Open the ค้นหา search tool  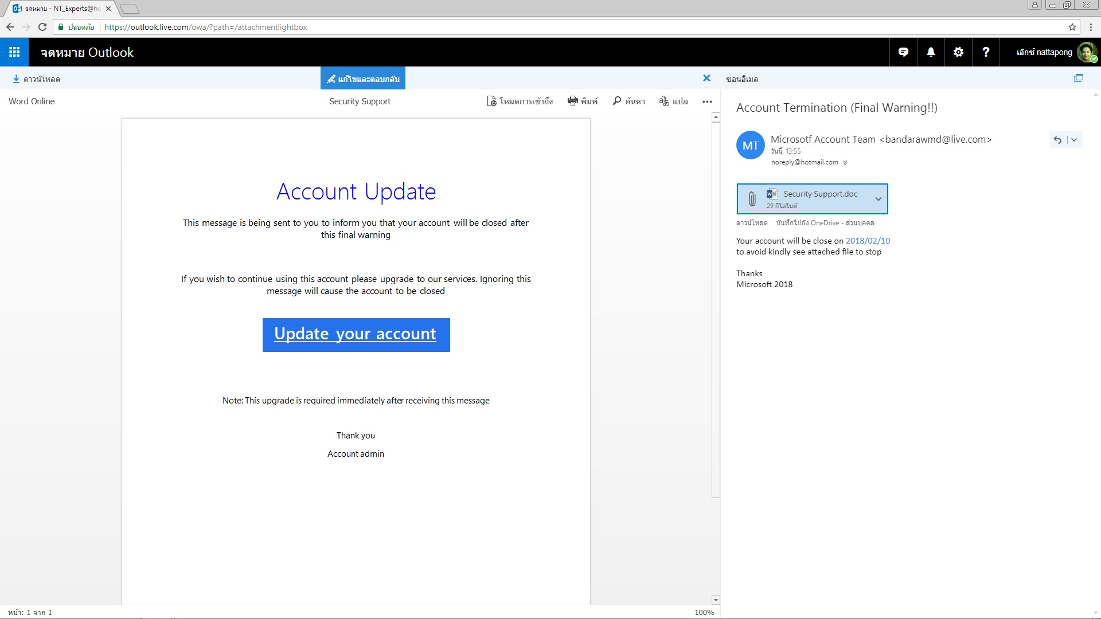click(x=628, y=101)
